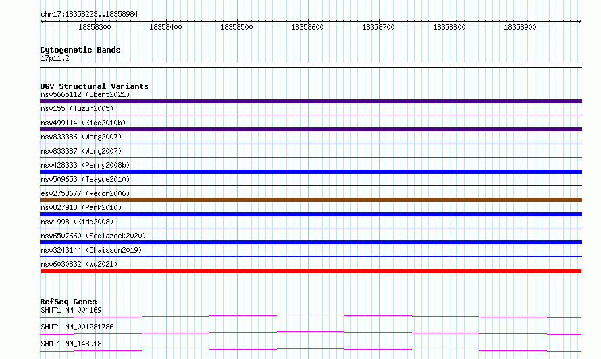Click ruler tick label 18358800
Screen dimensions: 601x359
point(449,27)
